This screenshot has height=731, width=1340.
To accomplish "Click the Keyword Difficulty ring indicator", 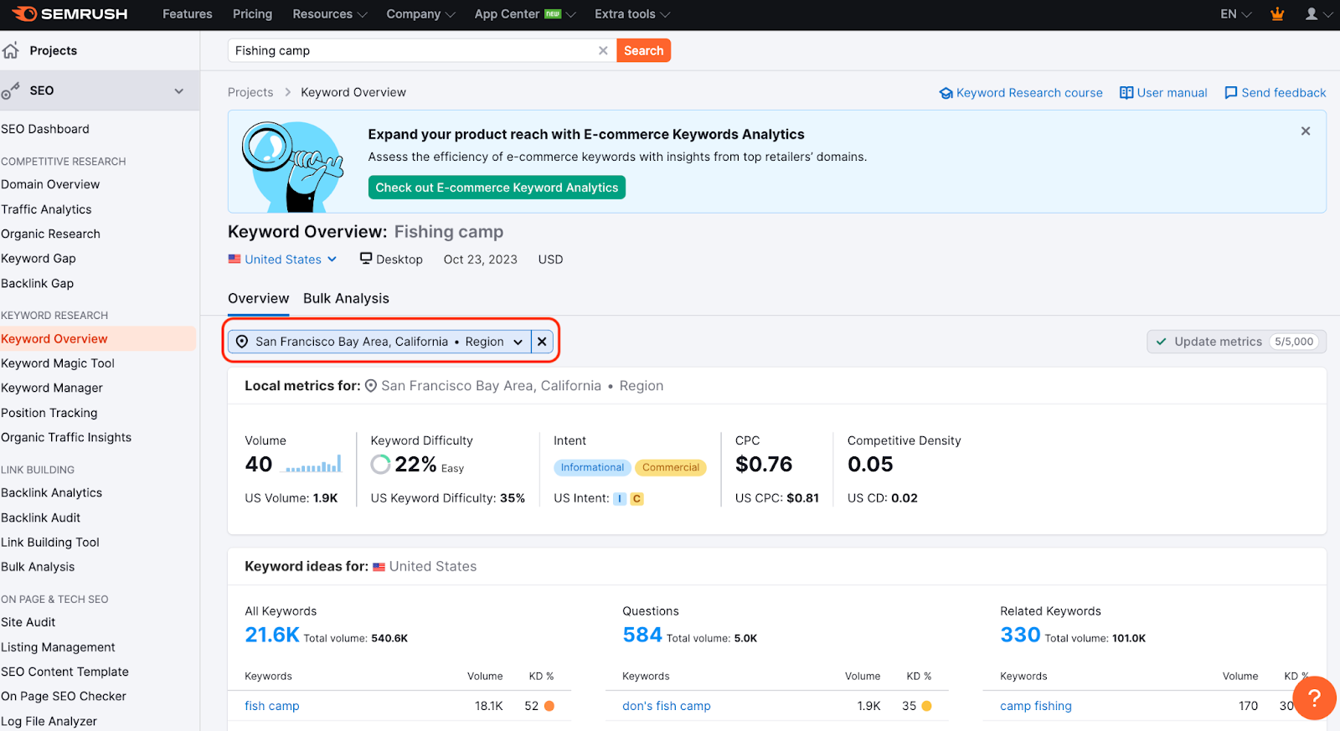I will pos(380,464).
